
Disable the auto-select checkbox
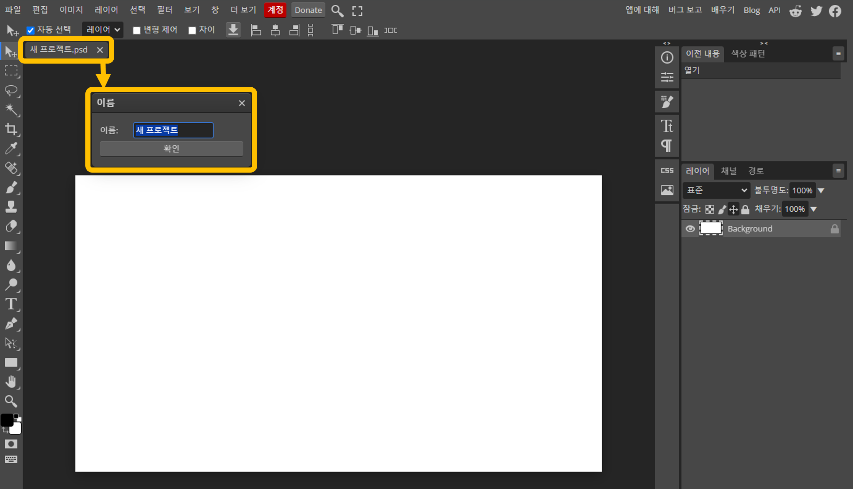tap(30, 30)
